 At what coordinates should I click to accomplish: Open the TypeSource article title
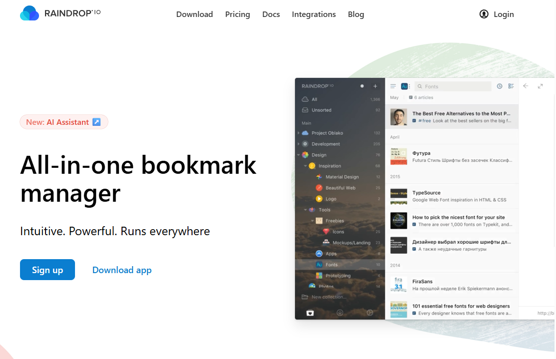426,193
